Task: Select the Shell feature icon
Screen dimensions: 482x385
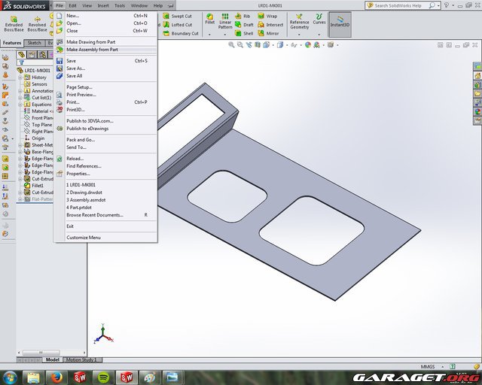Action: (x=236, y=33)
